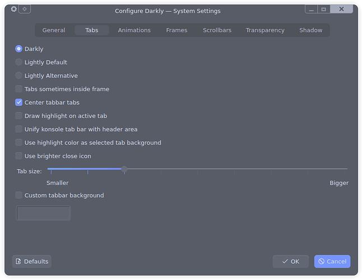Open the Shadow tab

[311, 30]
